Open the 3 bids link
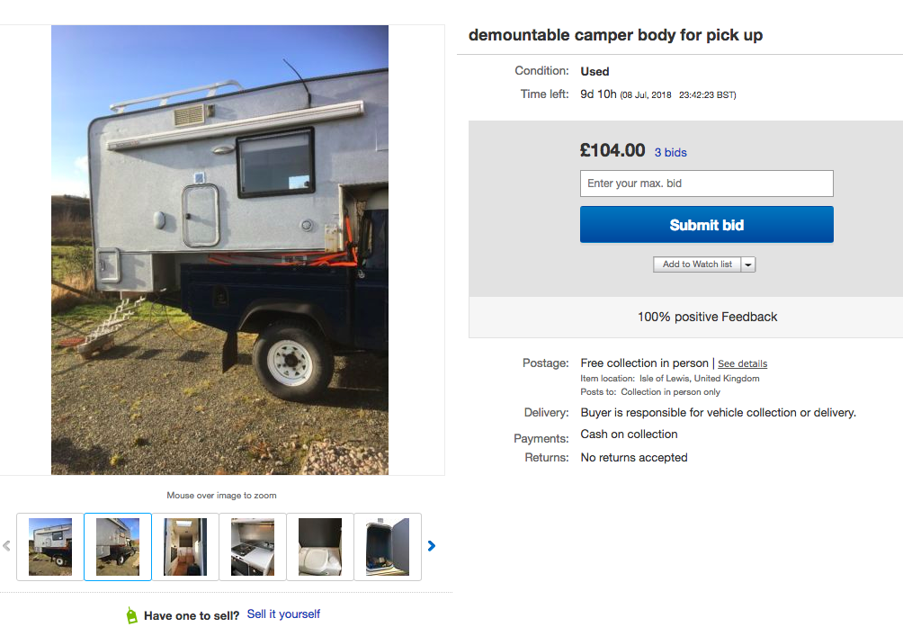Viewport: 903px width, 636px height. pos(670,153)
